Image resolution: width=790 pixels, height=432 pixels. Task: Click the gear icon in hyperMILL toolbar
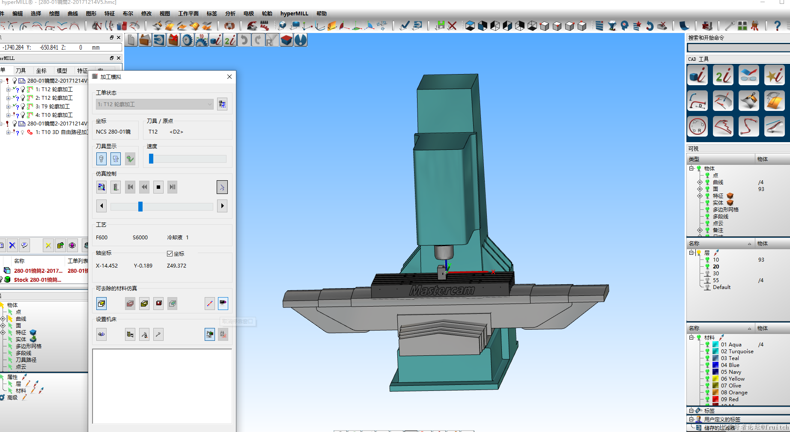pyautogui.click(x=187, y=40)
